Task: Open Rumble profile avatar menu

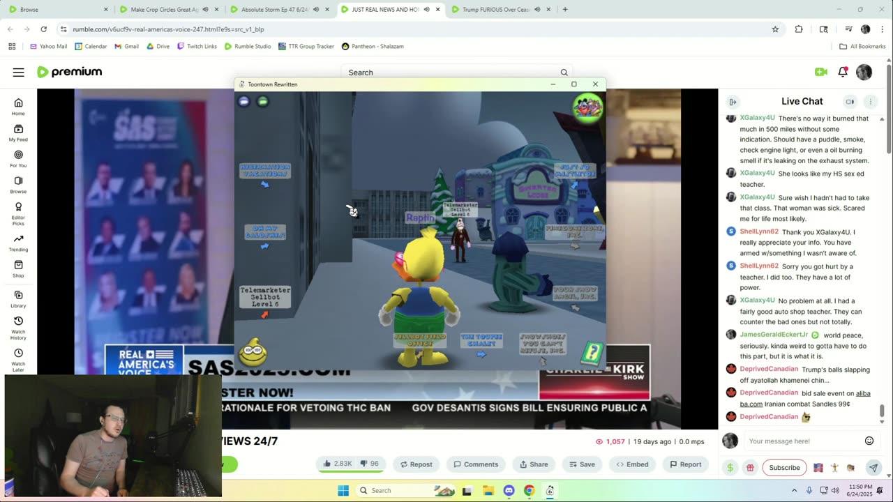Action: coord(864,72)
